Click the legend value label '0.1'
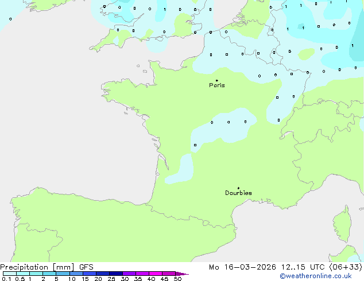 coord(6,279)
